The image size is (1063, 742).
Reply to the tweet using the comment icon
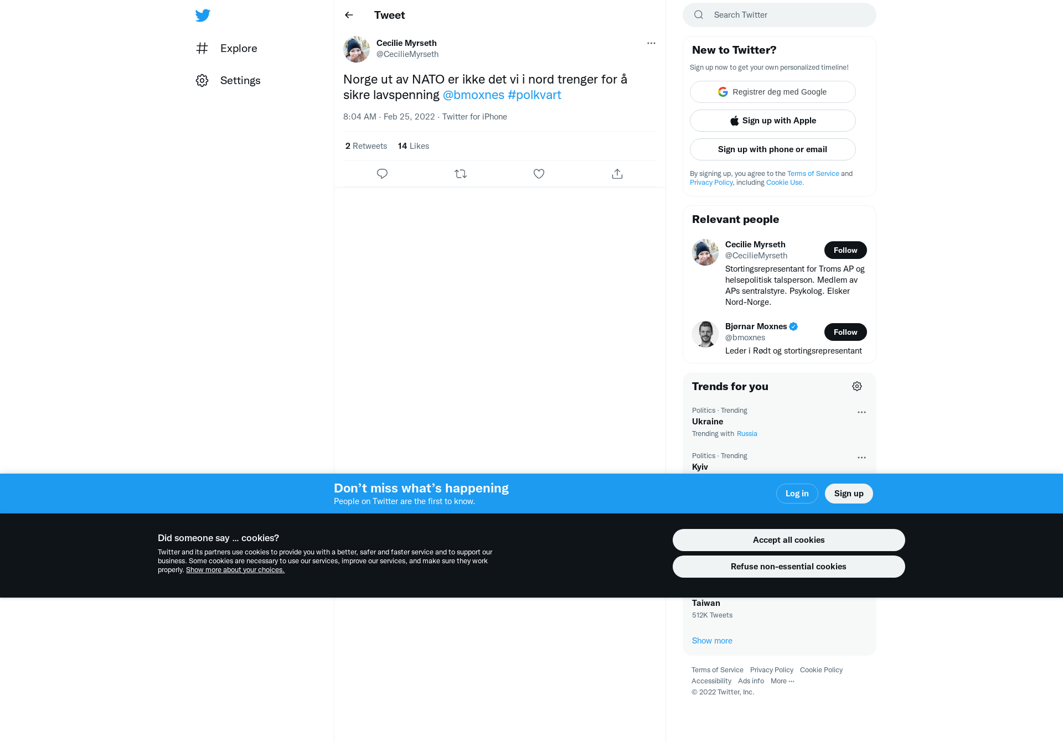[382, 174]
